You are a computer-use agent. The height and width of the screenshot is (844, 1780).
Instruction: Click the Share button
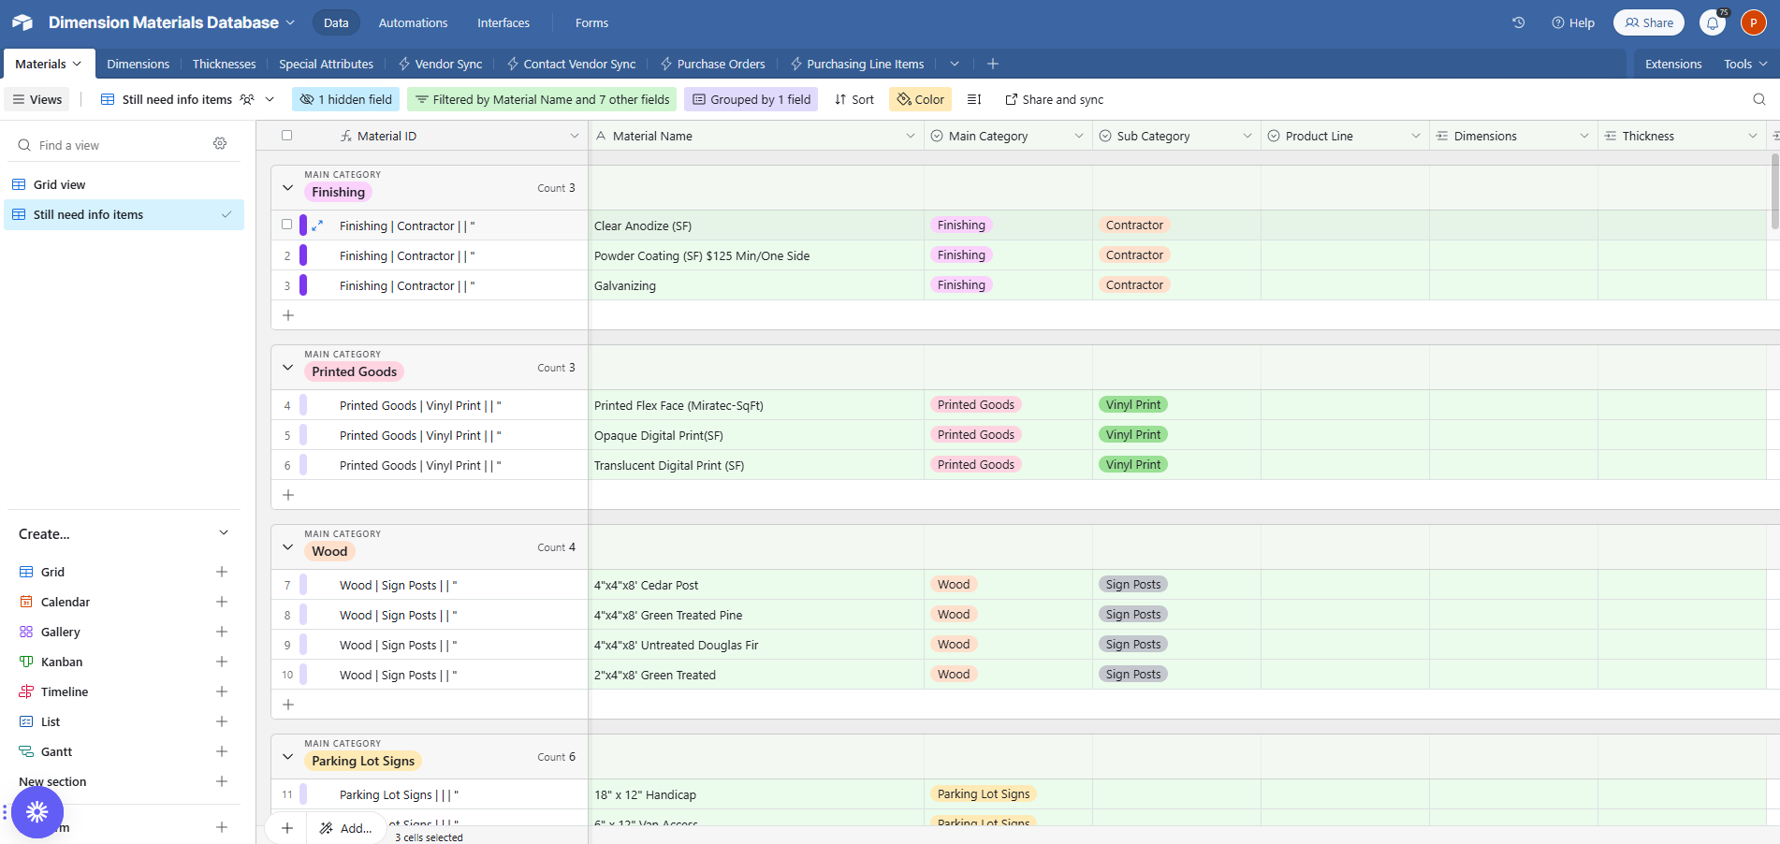pyautogui.click(x=1649, y=22)
